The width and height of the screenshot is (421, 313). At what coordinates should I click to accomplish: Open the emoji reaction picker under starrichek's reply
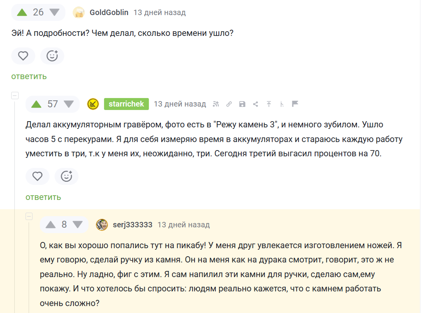(66, 176)
